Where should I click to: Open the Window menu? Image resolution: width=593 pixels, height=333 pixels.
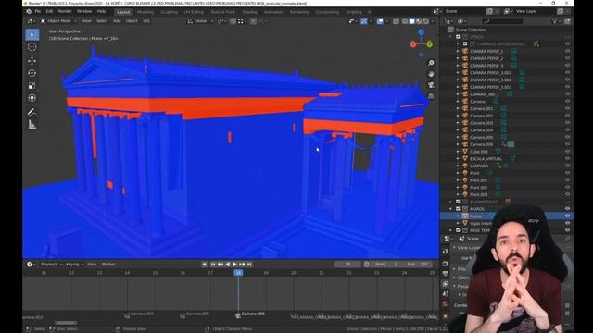pos(84,11)
